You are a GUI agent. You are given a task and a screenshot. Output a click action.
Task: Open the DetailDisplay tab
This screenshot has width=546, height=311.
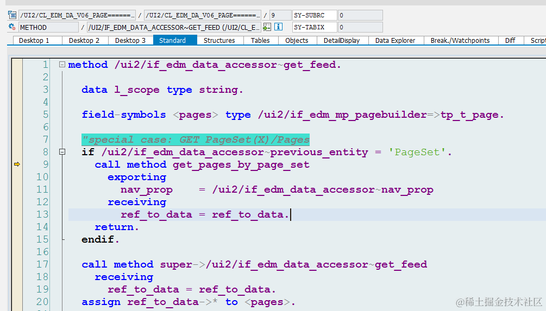pyautogui.click(x=342, y=40)
